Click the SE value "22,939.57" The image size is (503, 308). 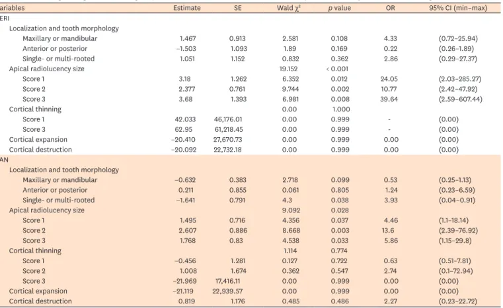pos(227,292)
